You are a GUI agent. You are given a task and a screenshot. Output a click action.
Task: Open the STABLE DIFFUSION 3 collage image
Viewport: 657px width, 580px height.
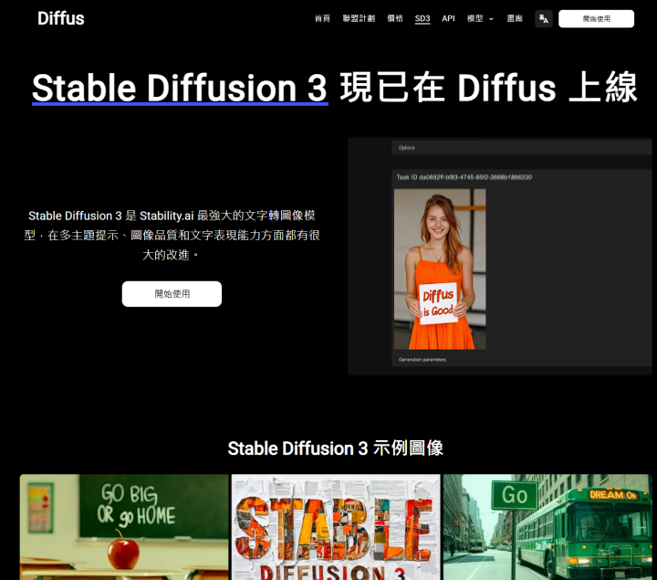pyautogui.click(x=335, y=526)
